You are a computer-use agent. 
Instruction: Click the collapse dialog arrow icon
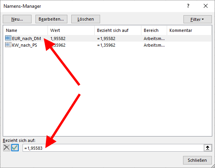tap(208, 148)
